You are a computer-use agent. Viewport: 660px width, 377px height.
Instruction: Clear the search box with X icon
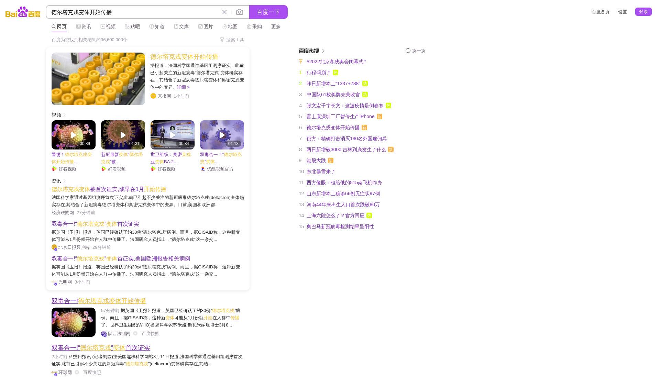click(x=224, y=12)
